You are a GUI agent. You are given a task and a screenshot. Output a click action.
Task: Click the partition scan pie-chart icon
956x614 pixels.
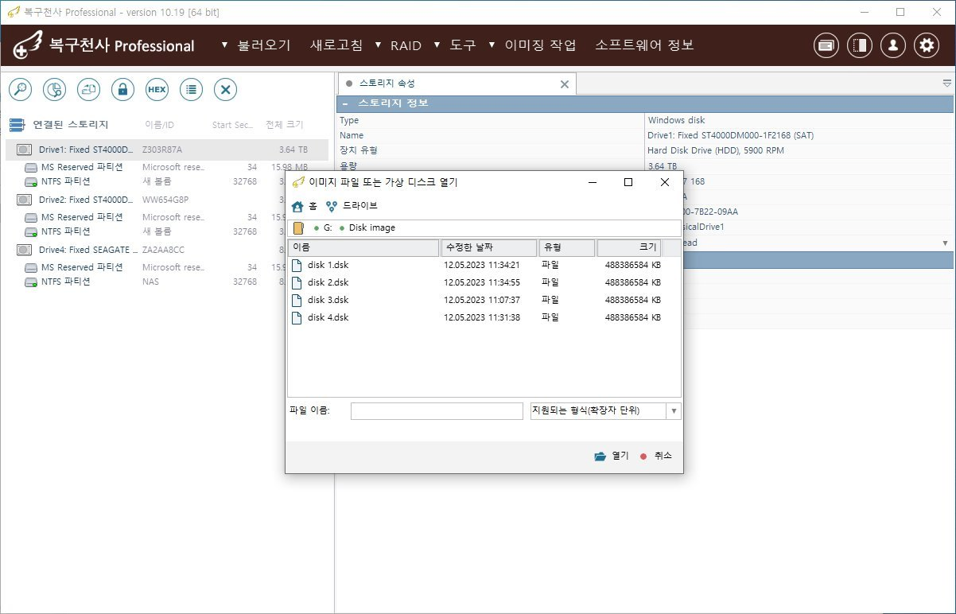point(55,90)
